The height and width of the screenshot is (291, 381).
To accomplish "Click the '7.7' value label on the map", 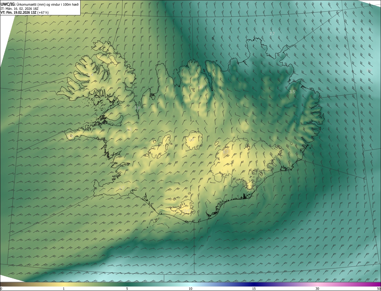I will (x=272, y=34).
